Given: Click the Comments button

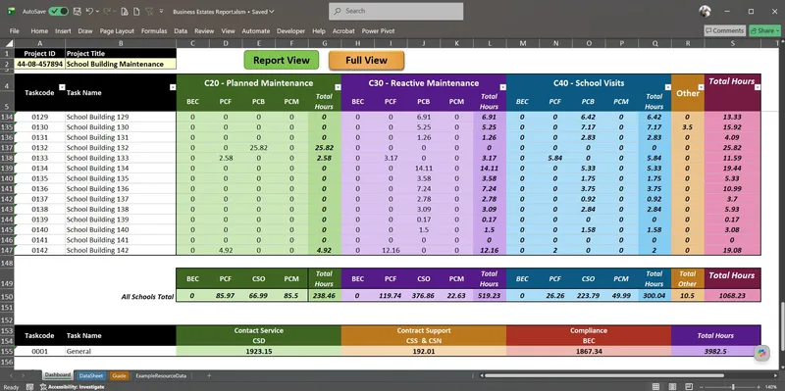Looking at the screenshot, I should (725, 31).
